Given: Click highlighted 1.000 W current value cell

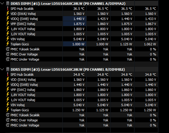Looking at the screenshot, I should pos(75,44).
